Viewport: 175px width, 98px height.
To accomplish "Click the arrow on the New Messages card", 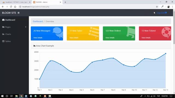I will (60, 38).
